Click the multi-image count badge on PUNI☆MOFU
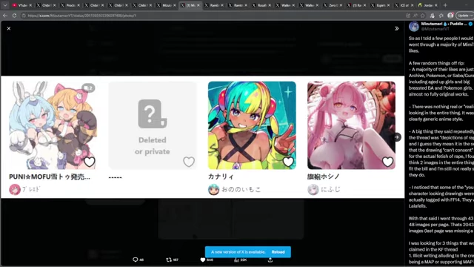Viewport: 474px width, 267px height. point(88,88)
